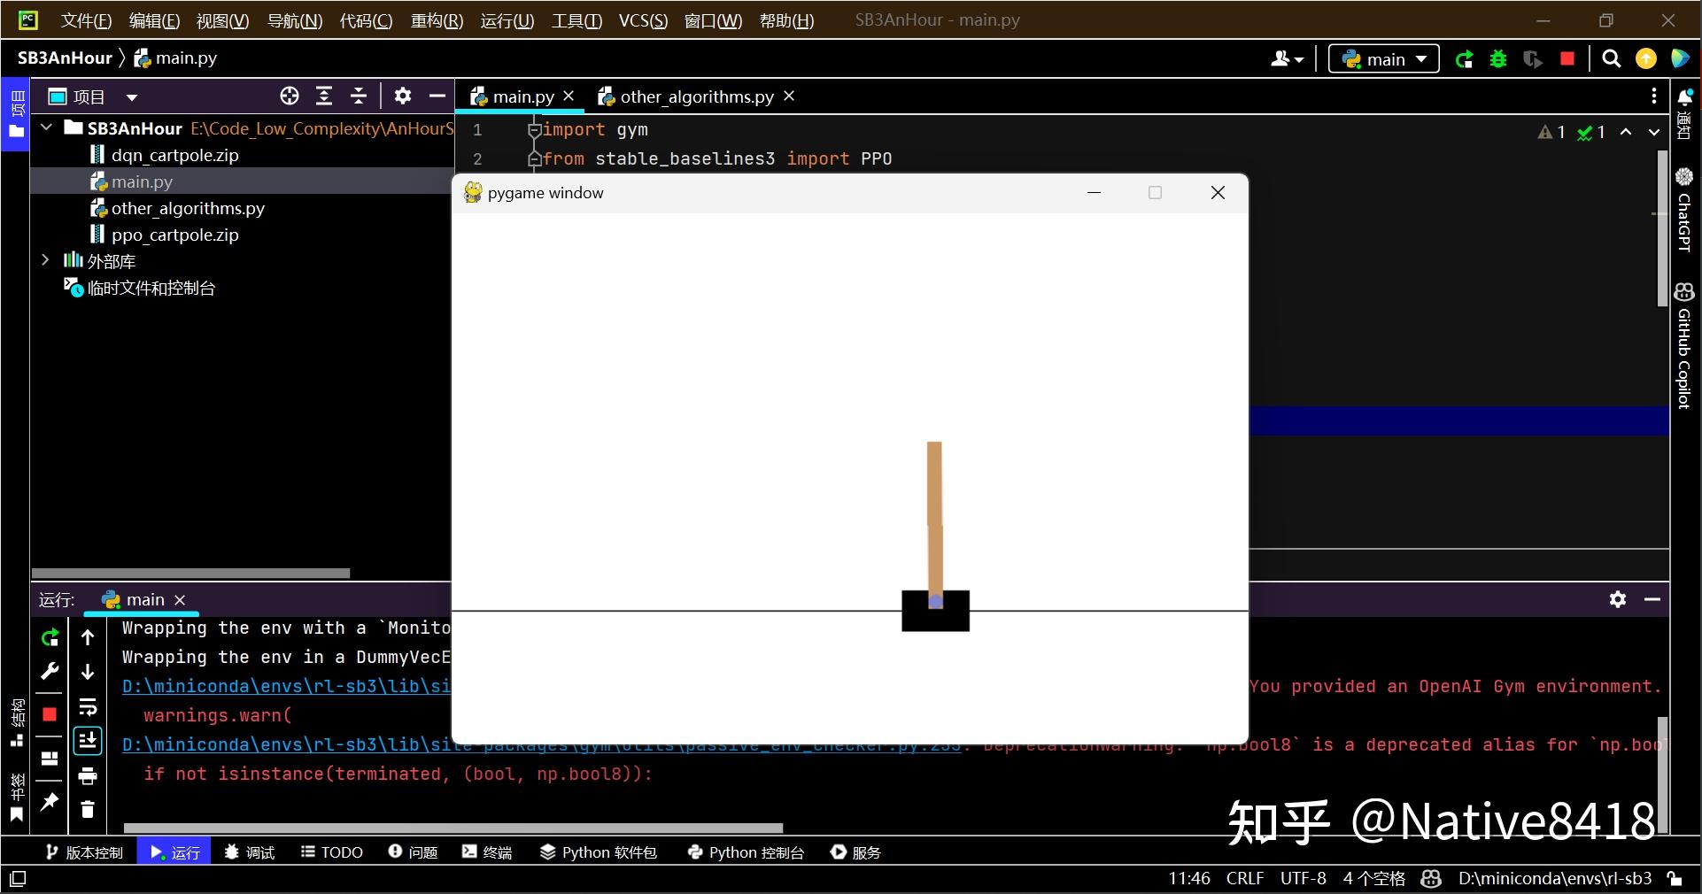Viewport: 1702px width, 894px height.
Task: Open run configuration settings wrench icon
Action: pyautogui.click(x=50, y=669)
